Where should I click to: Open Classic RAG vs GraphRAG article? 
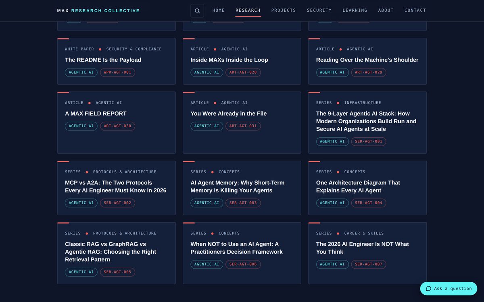tap(111, 252)
